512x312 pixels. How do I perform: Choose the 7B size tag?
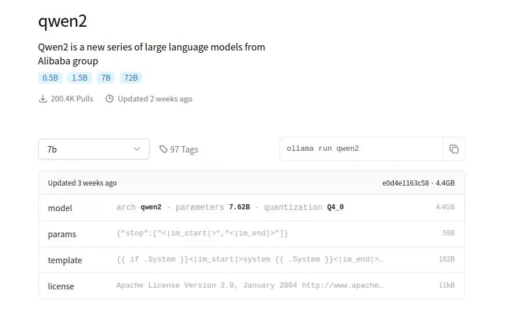tap(106, 78)
